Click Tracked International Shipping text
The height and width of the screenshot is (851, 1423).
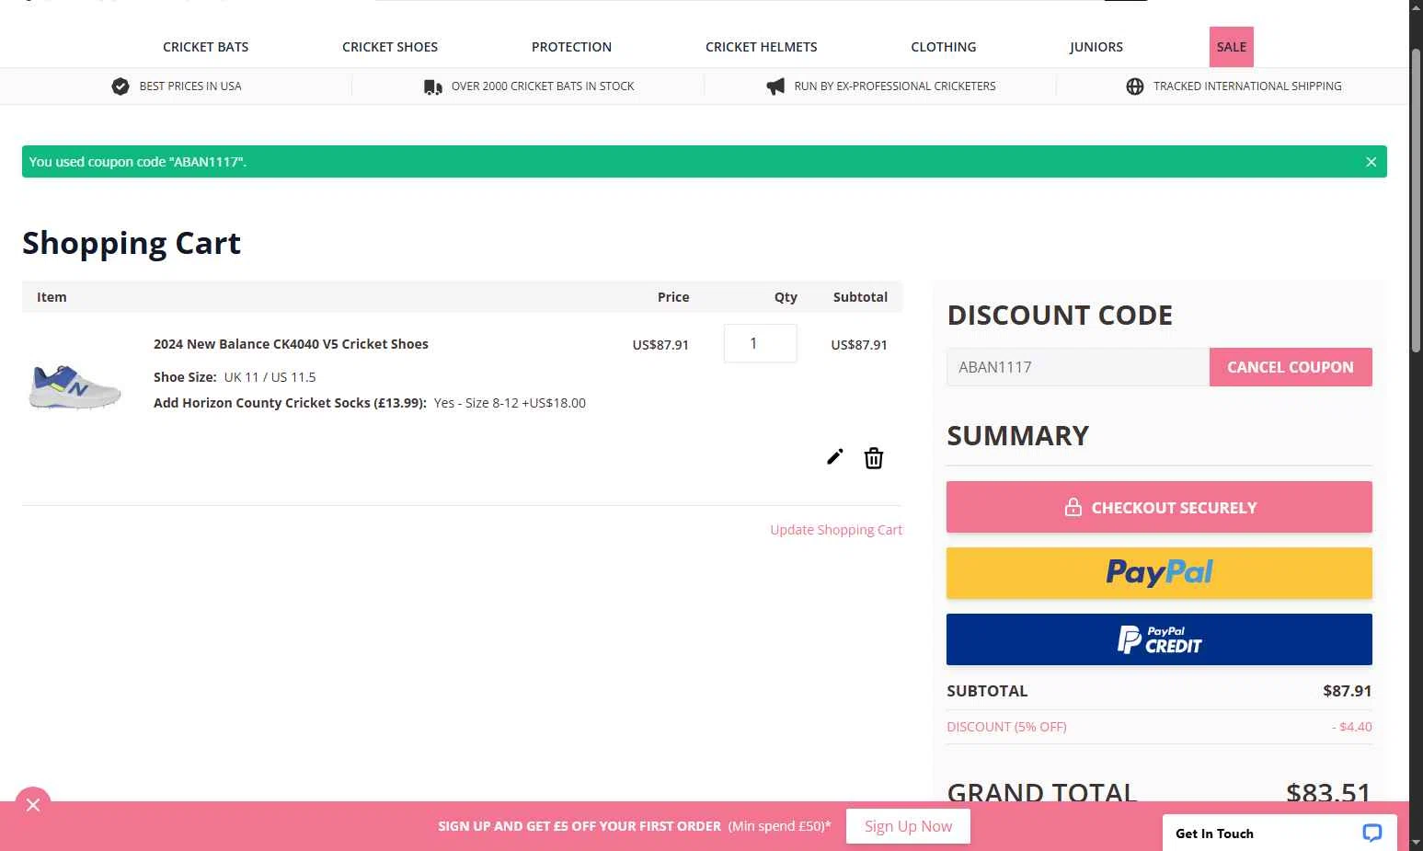[x=1247, y=86]
